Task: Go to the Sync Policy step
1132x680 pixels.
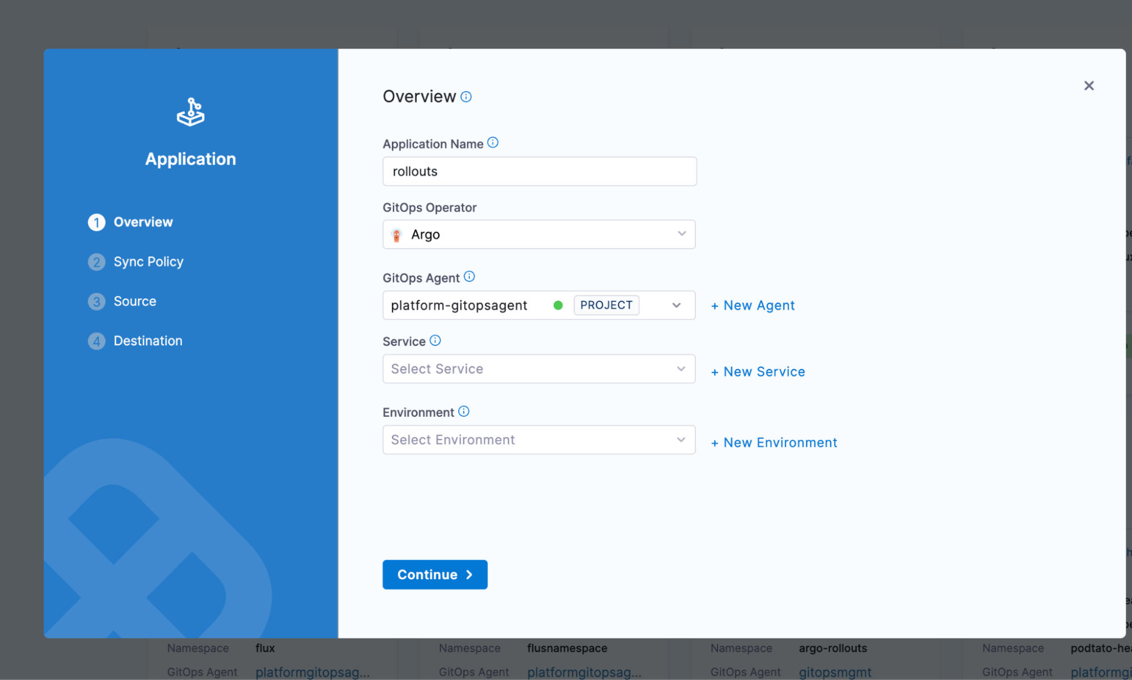Action: point(148,262)
